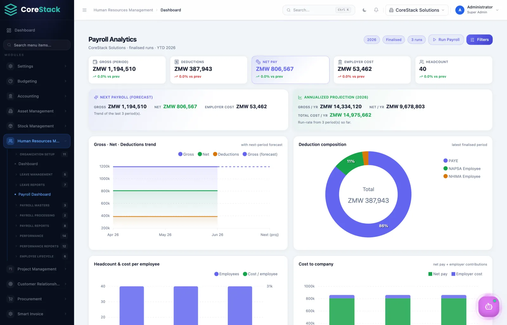Open the CoreStack Solutions company dropdown
507x325 pixels.
point(417,10)
